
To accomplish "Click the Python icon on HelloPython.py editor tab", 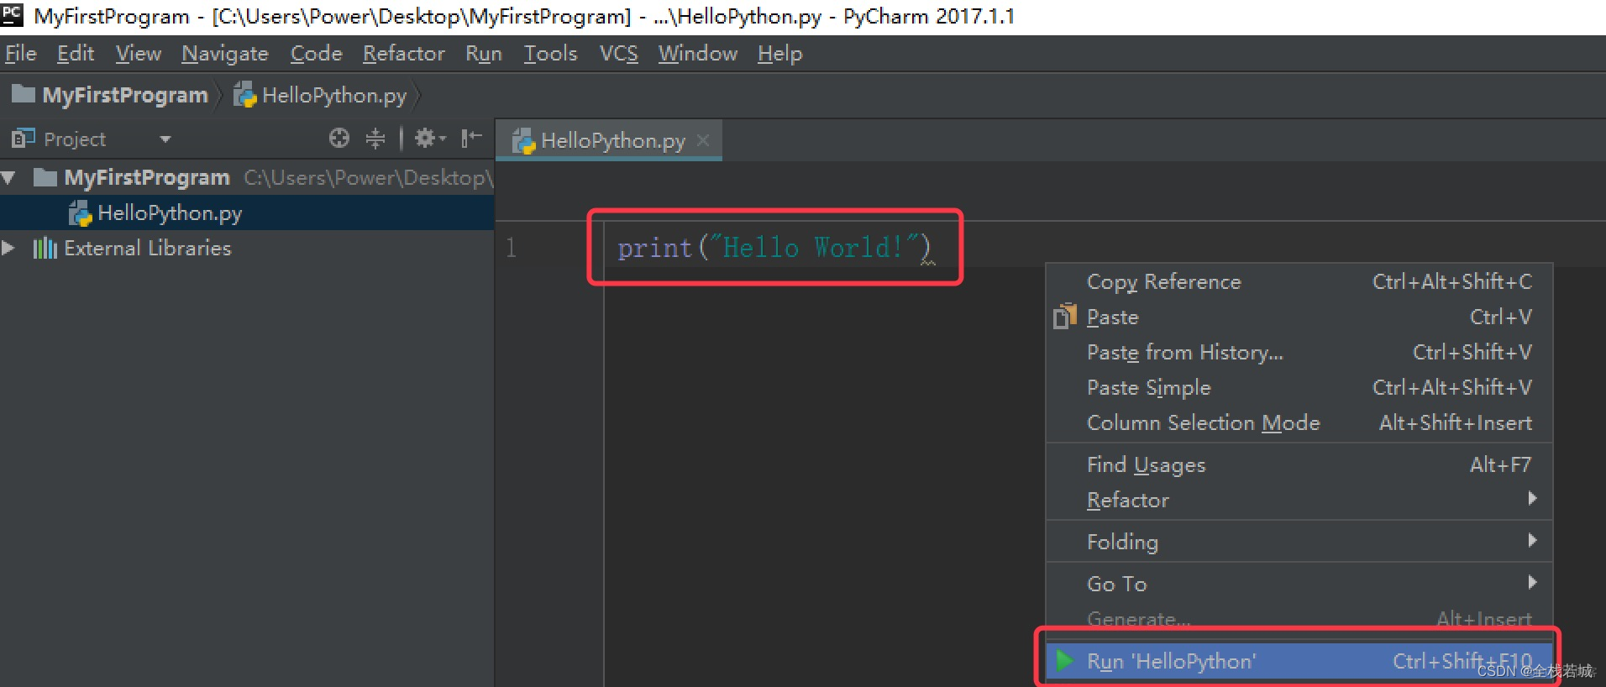I will pyautogui.click(x=523, y=140).
